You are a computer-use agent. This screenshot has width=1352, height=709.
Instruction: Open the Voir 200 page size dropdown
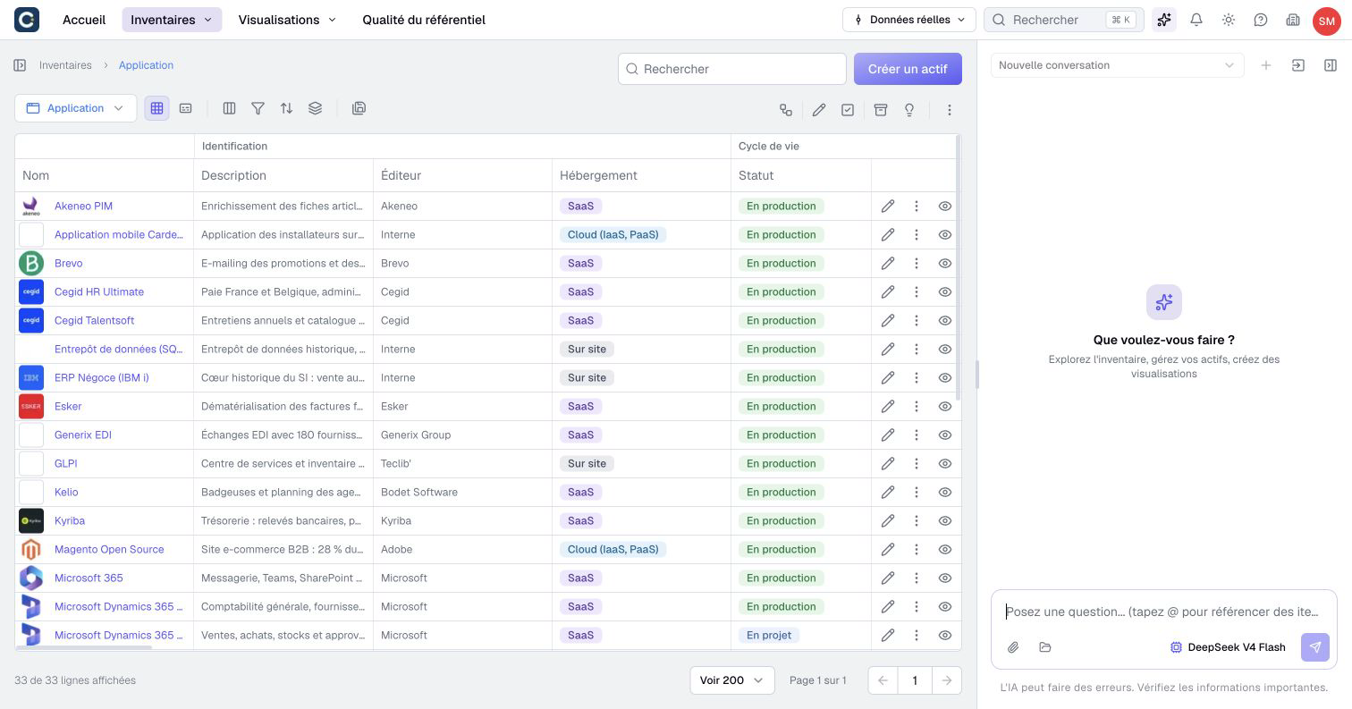(x=731, y=680)
